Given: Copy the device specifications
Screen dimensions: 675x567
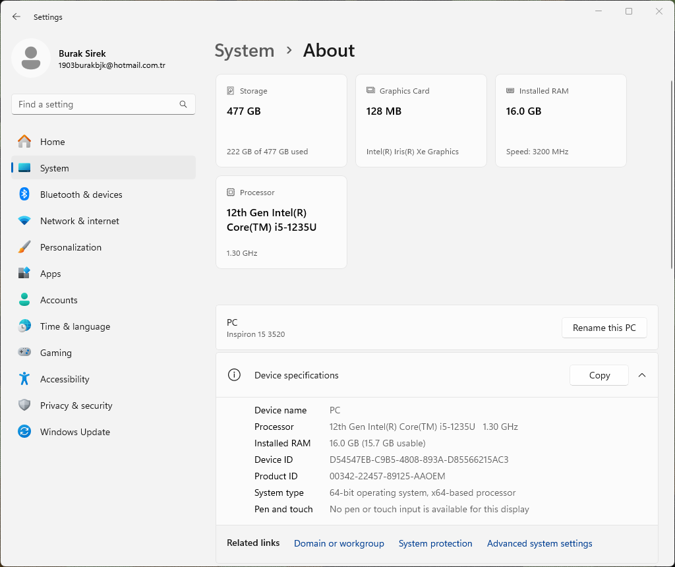Looking at the screenshot, I should pos(599,375).
